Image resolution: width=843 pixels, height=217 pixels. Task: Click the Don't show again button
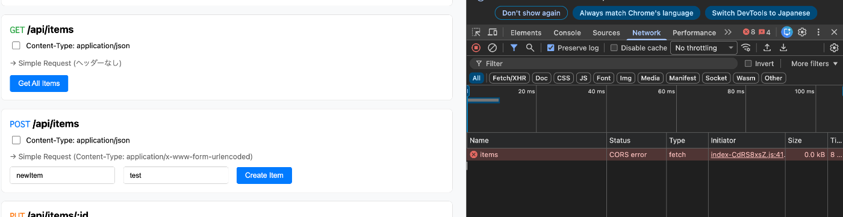pyautogui.click(x=531, y=13)
